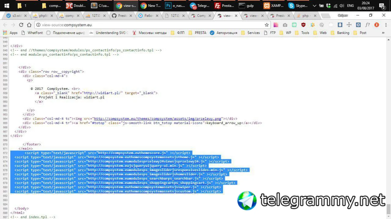Switch to the Работ browser tab

[x=149, y=16]
